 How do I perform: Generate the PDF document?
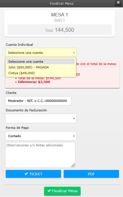91,174
